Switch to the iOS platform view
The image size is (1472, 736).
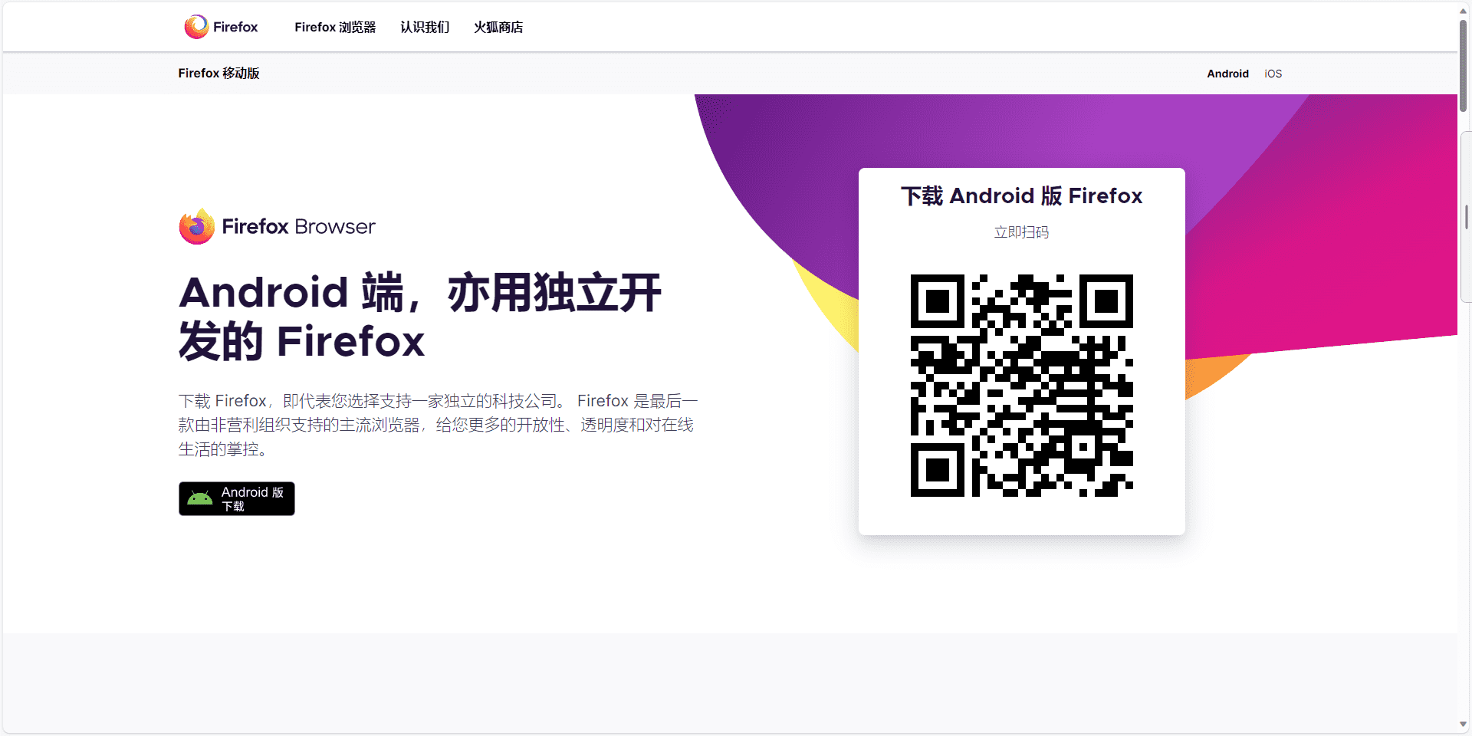tap(1273, 73)
